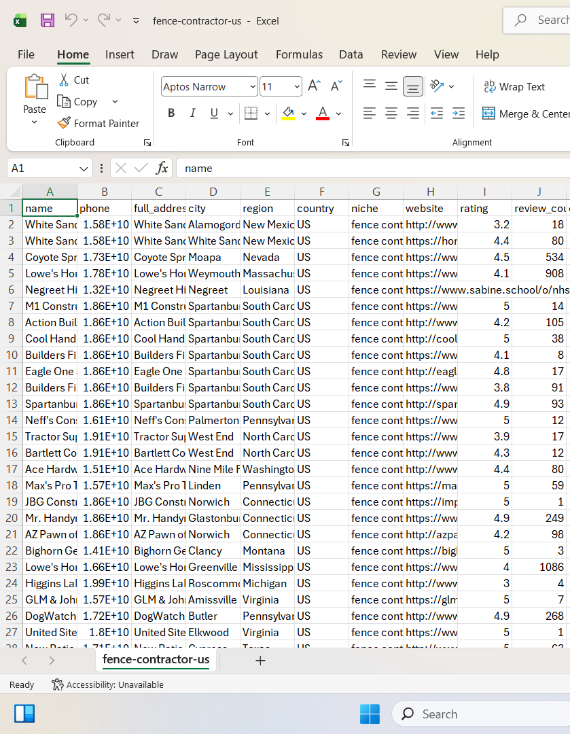Apply yellow Fill Color
This screenshot has height=734, width=570.
pyautogui.click(x=288, y=113)
